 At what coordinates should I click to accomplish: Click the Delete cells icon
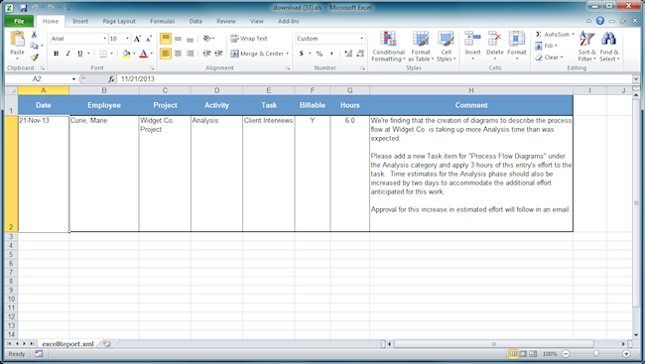tap(494, 39)
